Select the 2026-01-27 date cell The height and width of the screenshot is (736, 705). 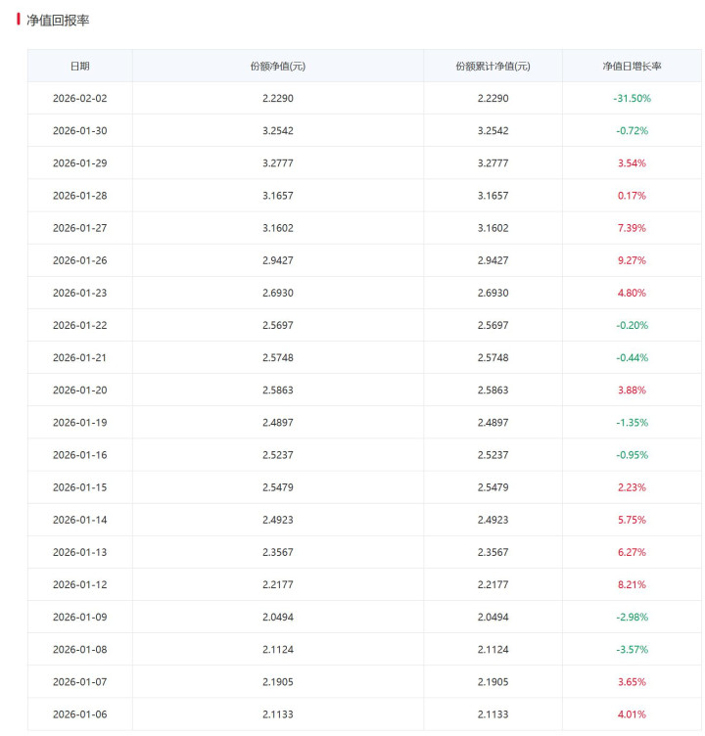click(79, 227)
